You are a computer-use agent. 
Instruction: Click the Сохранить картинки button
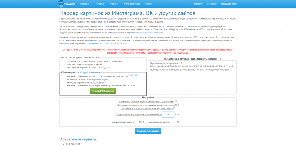click(148, 131)
